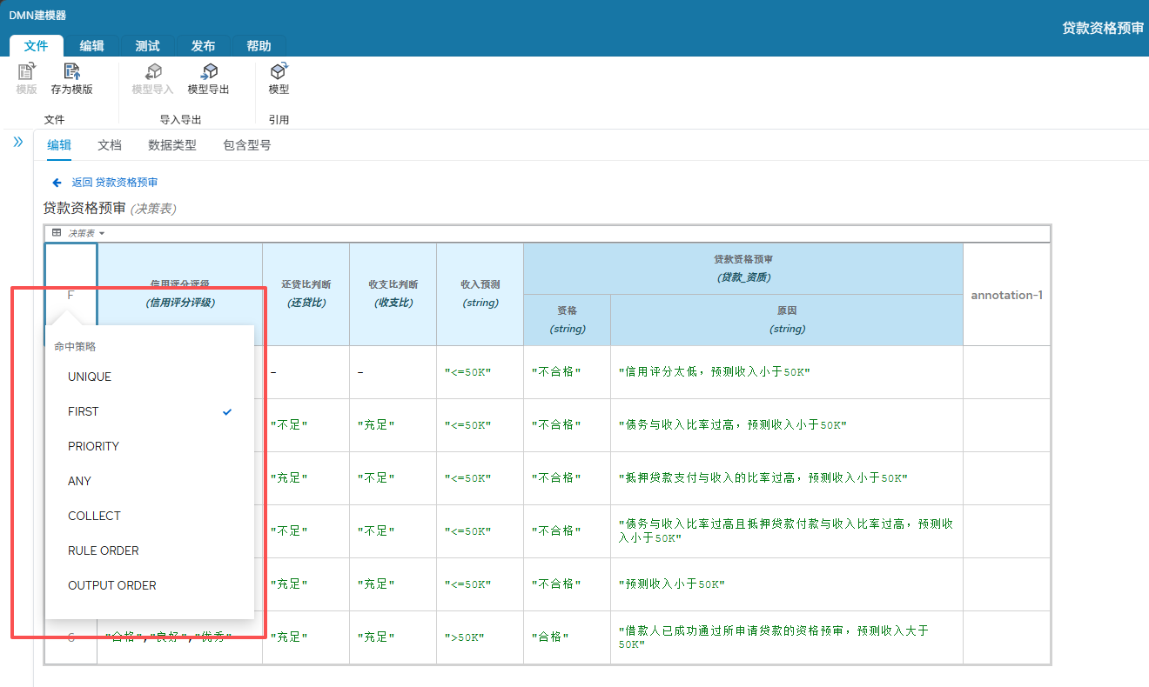The height and width of the screenshot is (687, 1149).
Task: Select UNIQUE hit policy
Action: 90,377
